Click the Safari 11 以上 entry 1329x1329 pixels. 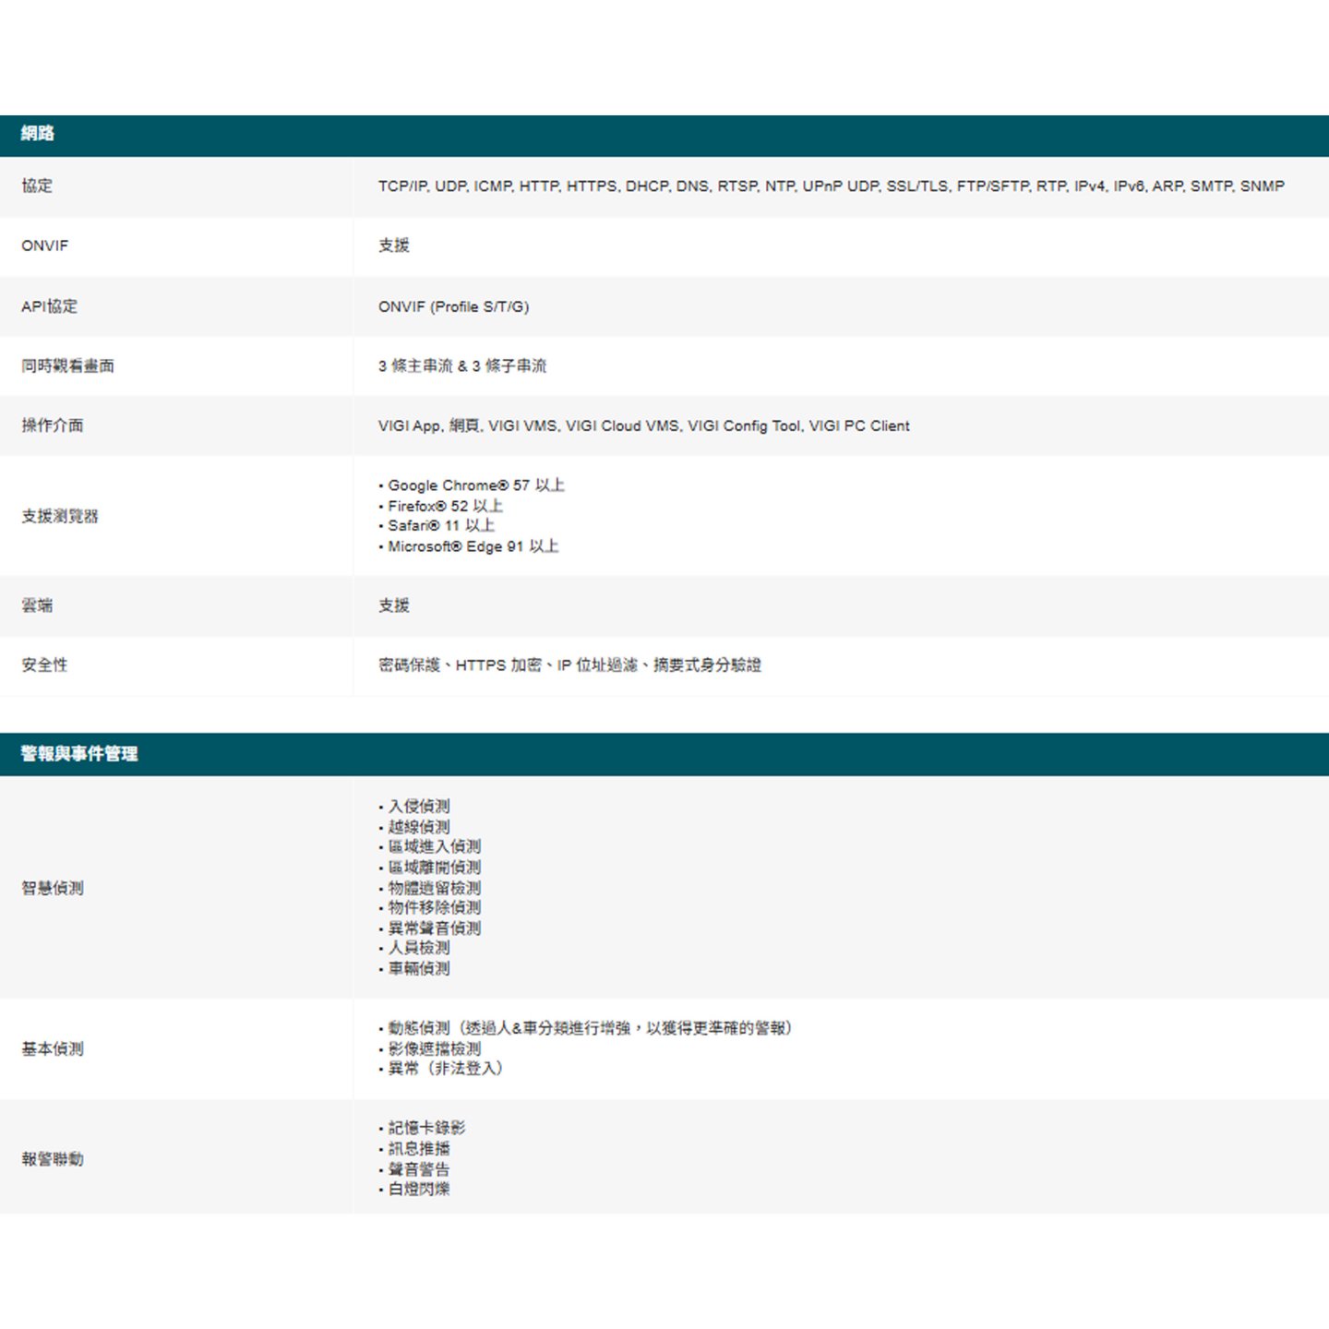click(x=441, y=526)
